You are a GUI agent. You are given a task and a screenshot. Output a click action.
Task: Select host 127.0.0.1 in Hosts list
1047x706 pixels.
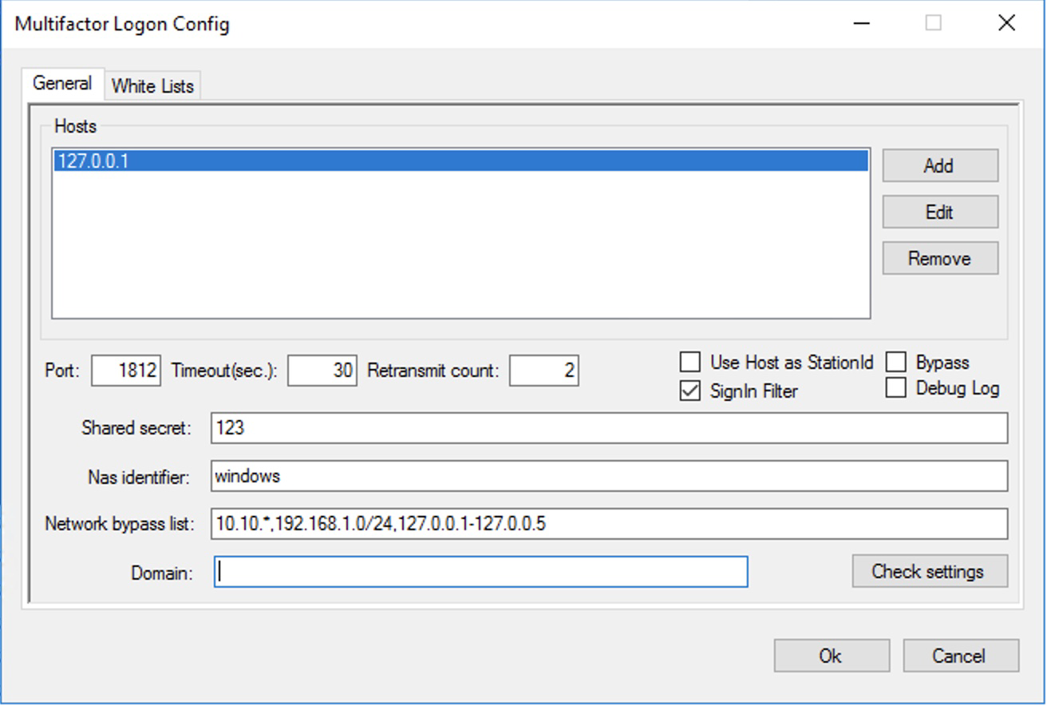coord(460,161)
